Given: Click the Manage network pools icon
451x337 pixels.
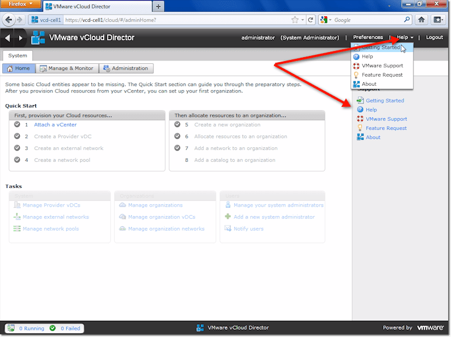Looking at the screenshot, I should click(17, 229).
